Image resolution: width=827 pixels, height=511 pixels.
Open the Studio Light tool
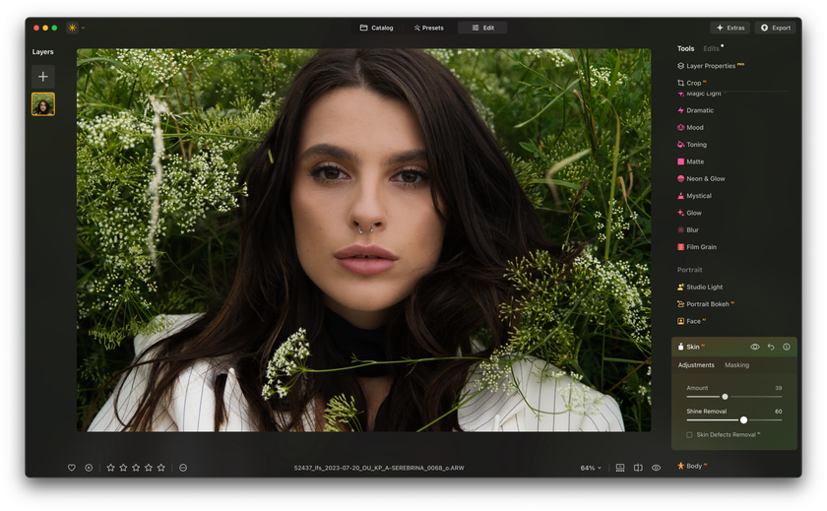point(700,287)
